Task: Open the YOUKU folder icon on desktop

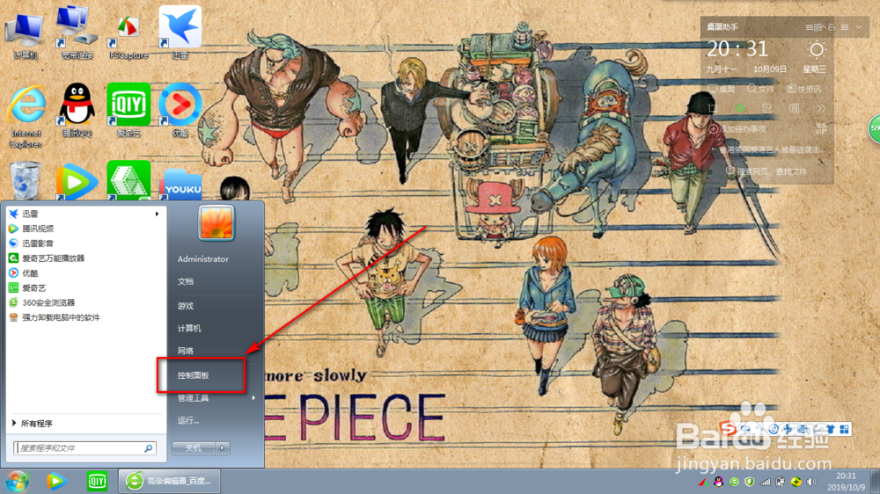Action: [x=180, y=183]
